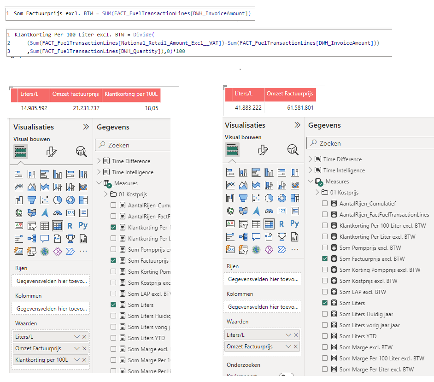
Task: Uncheck Som Liters in left Gegevens list
Action: 113,305
